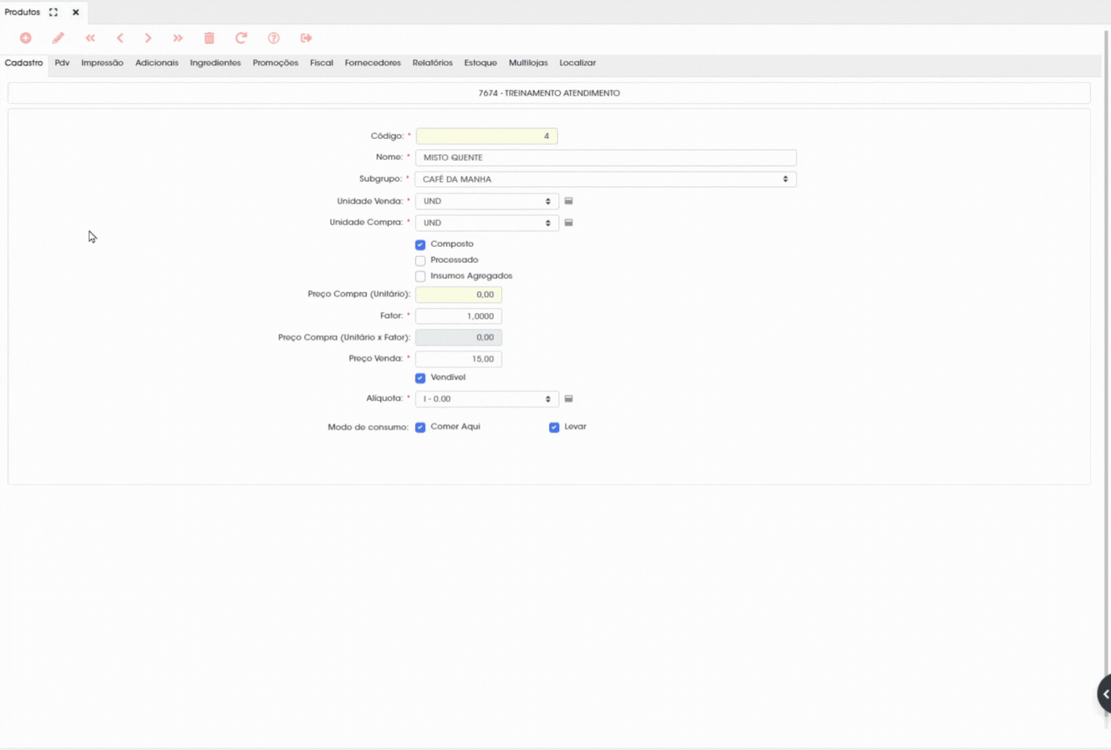This screenshot has height=750, width=1111.
Task: Click icon beside Unidade Venda dropdown
Action: (569, 201)
